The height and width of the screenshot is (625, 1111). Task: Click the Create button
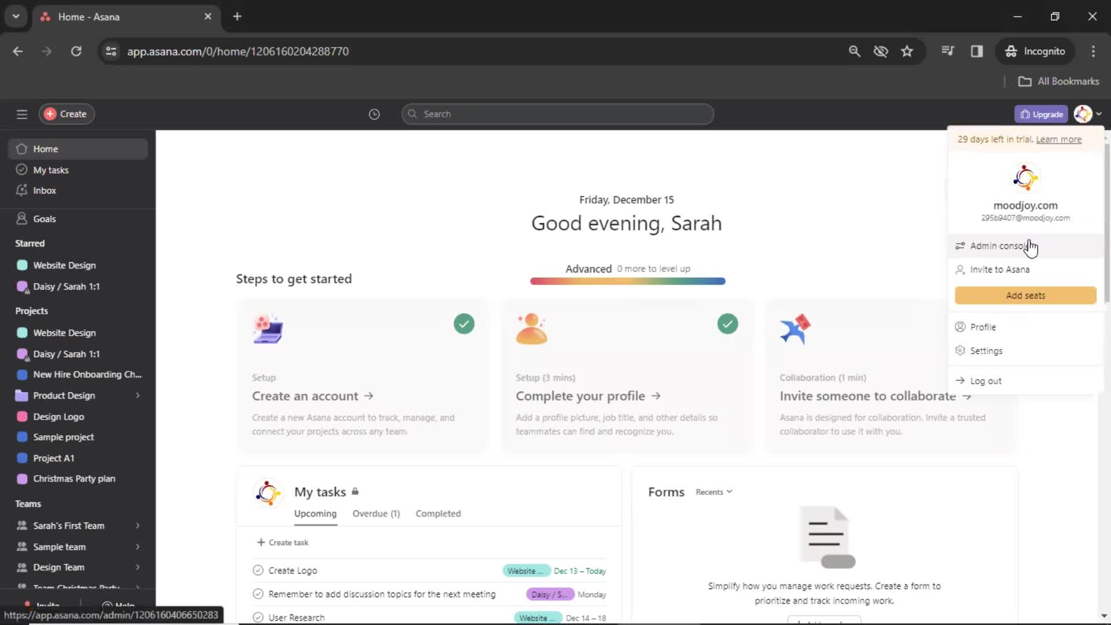tap(67, 114)
